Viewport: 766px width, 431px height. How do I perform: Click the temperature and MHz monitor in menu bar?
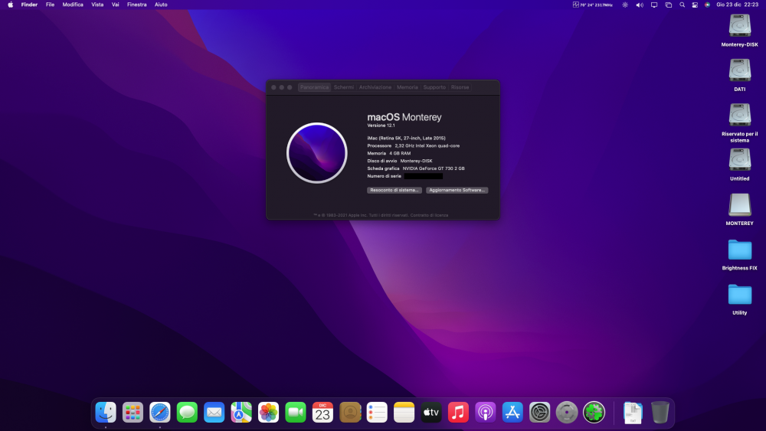tap(593, 5)
